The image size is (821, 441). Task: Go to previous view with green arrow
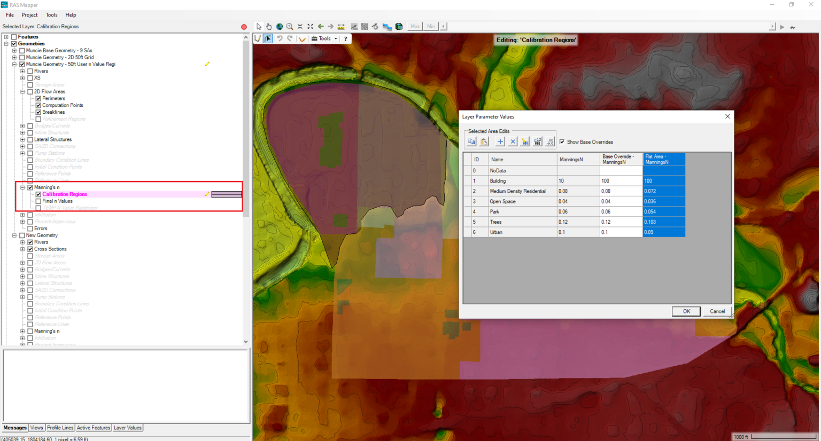click(x=321, y=26)
